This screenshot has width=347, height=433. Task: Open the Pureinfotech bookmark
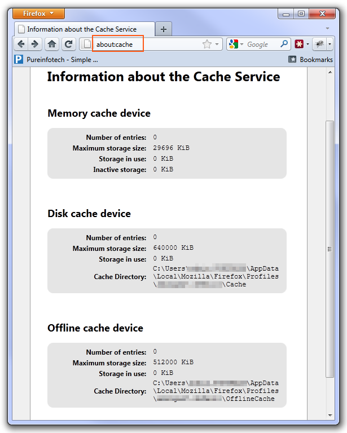tap(56, 59)
